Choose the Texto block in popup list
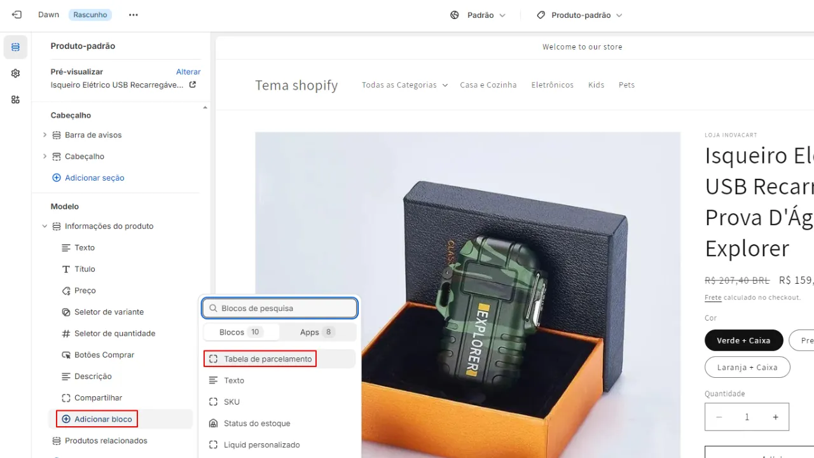 279,380
